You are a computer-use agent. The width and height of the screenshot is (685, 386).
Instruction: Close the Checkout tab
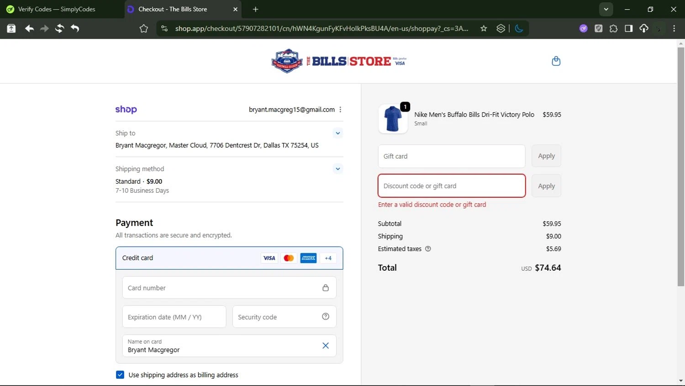[235, 9]
